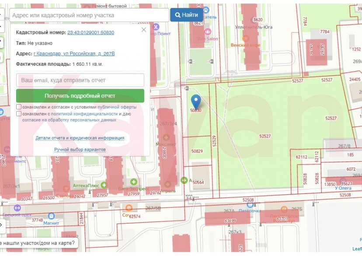Click the Вита-Экспресс pharmacy icon
Image resolution: width=362 pixels, height=256 pixels.
tap(133, 182)
